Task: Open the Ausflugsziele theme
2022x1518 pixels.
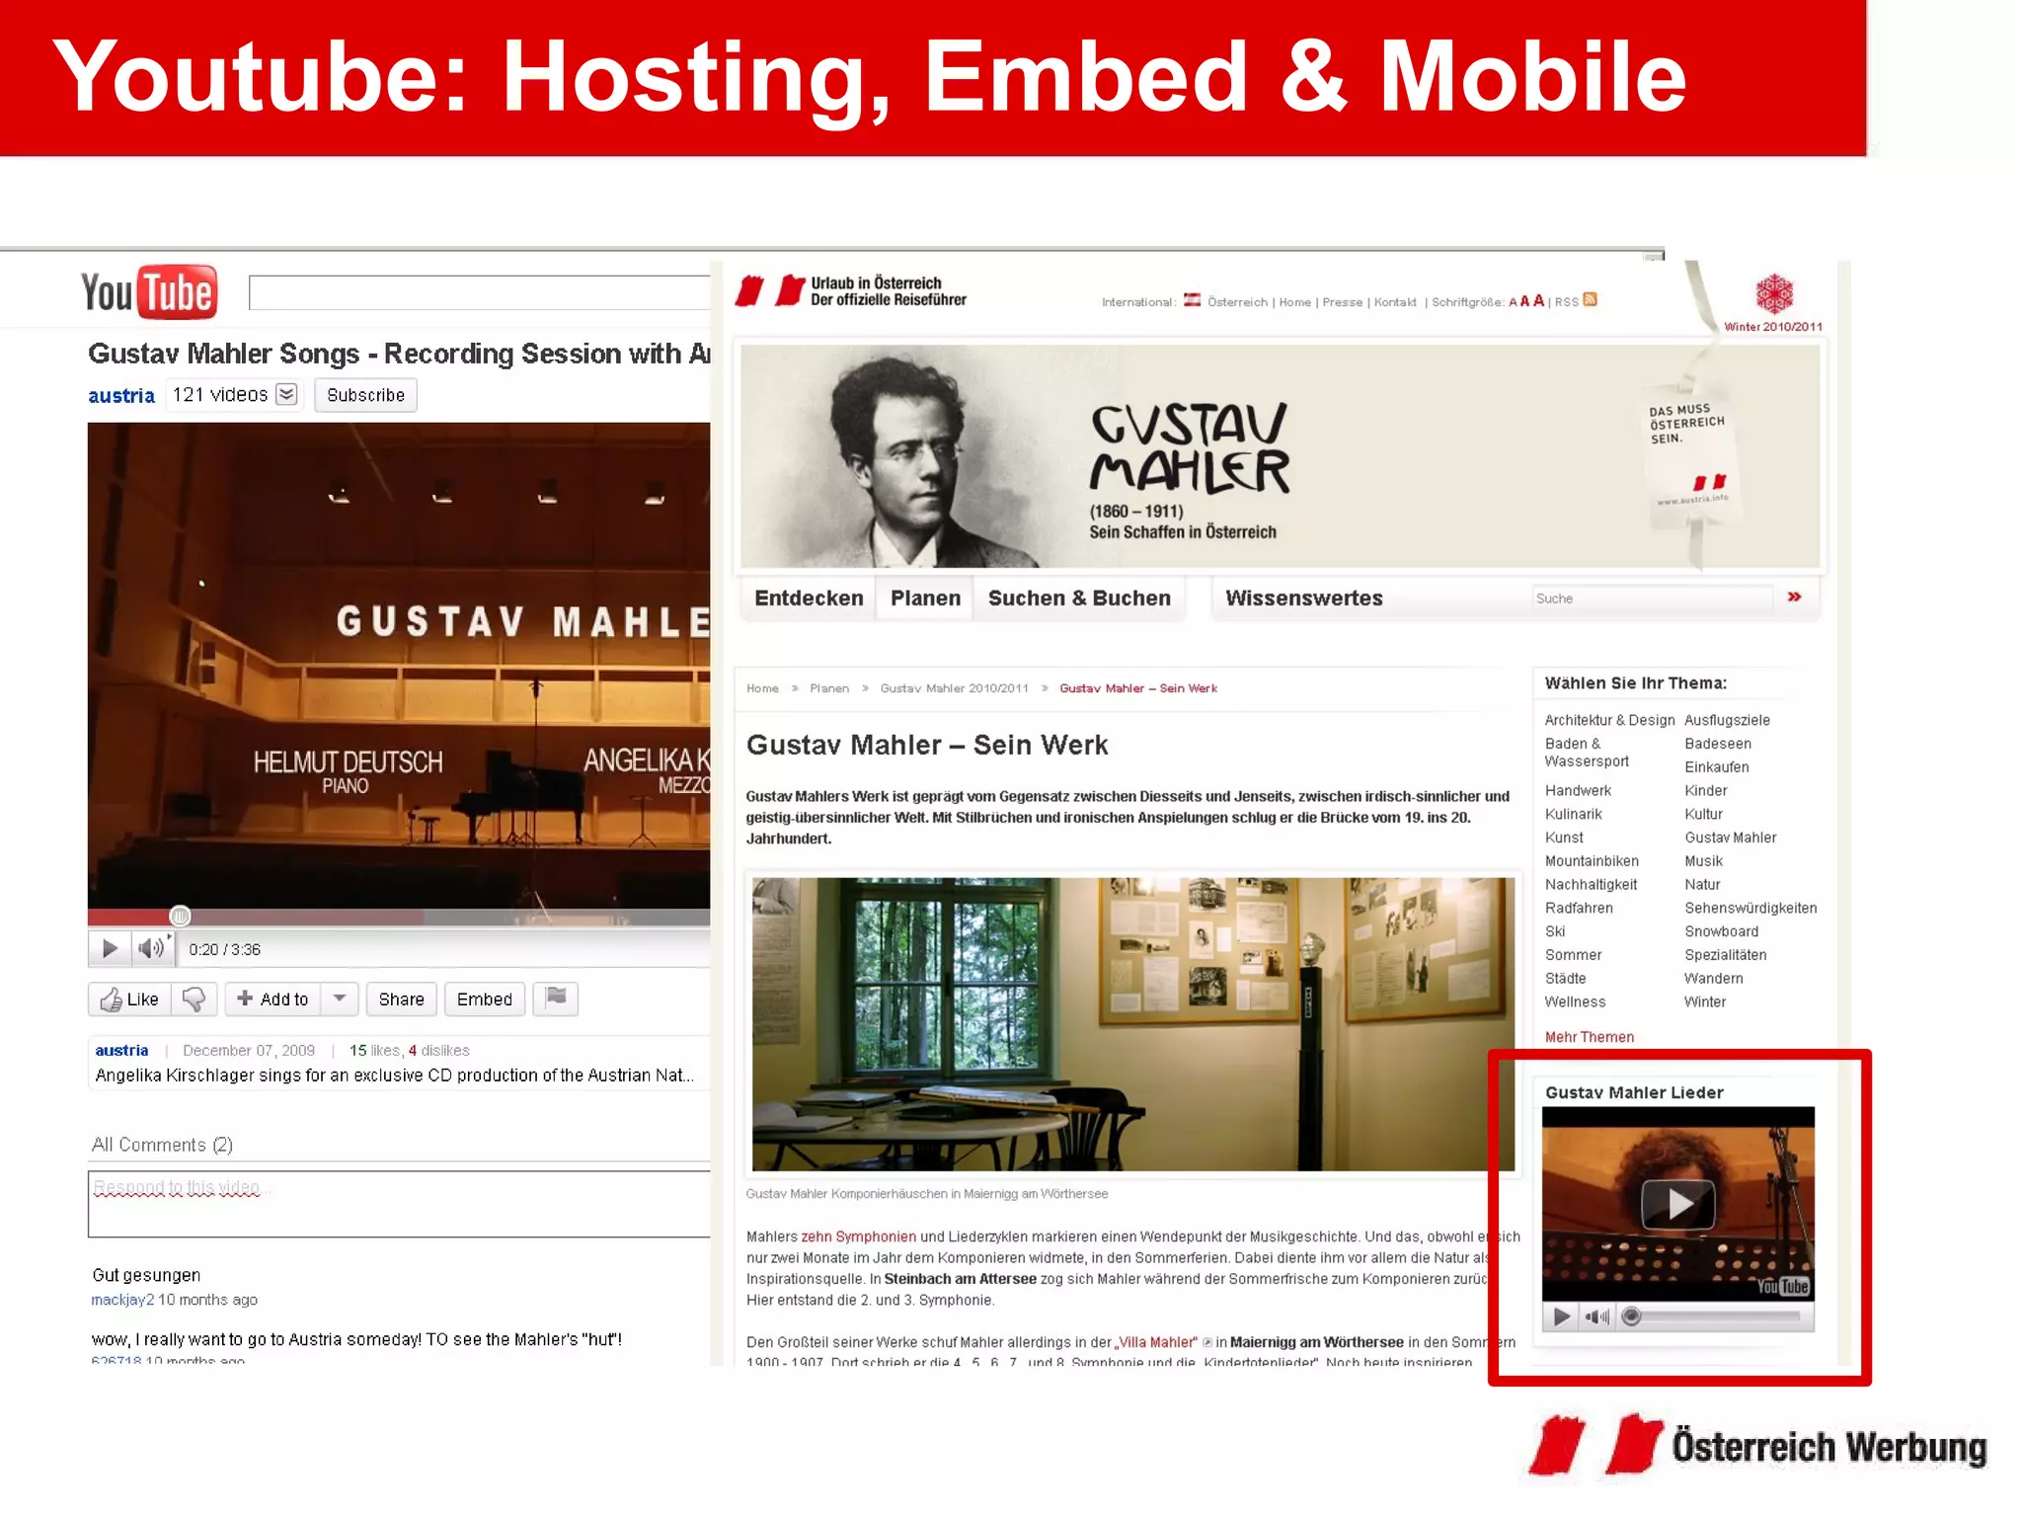Action: (1727, 720)
